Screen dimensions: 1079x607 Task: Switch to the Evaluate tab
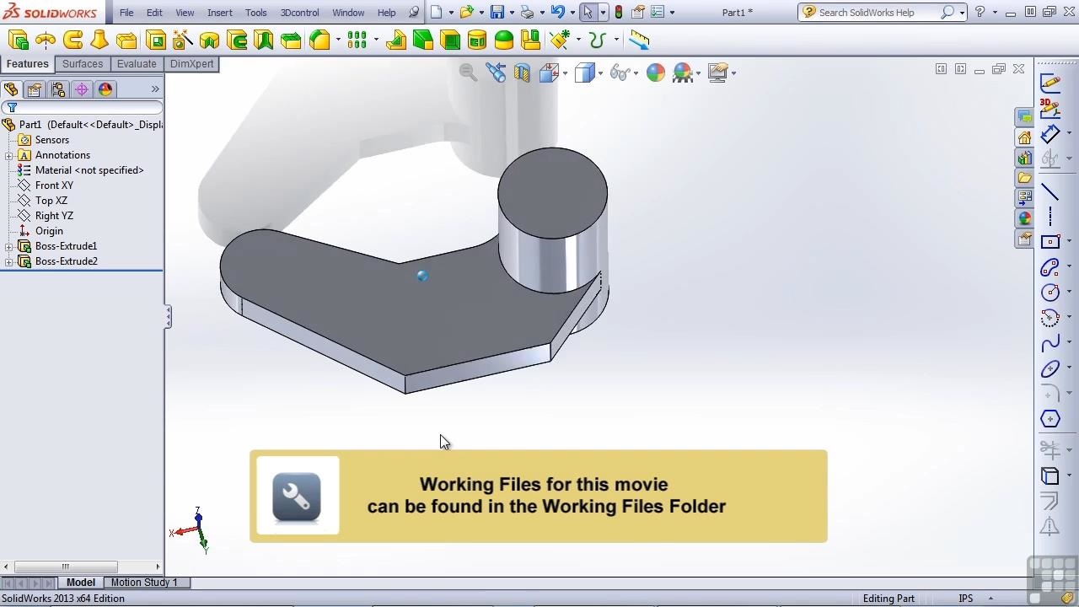pyautogui.click(x=137, y=64)
